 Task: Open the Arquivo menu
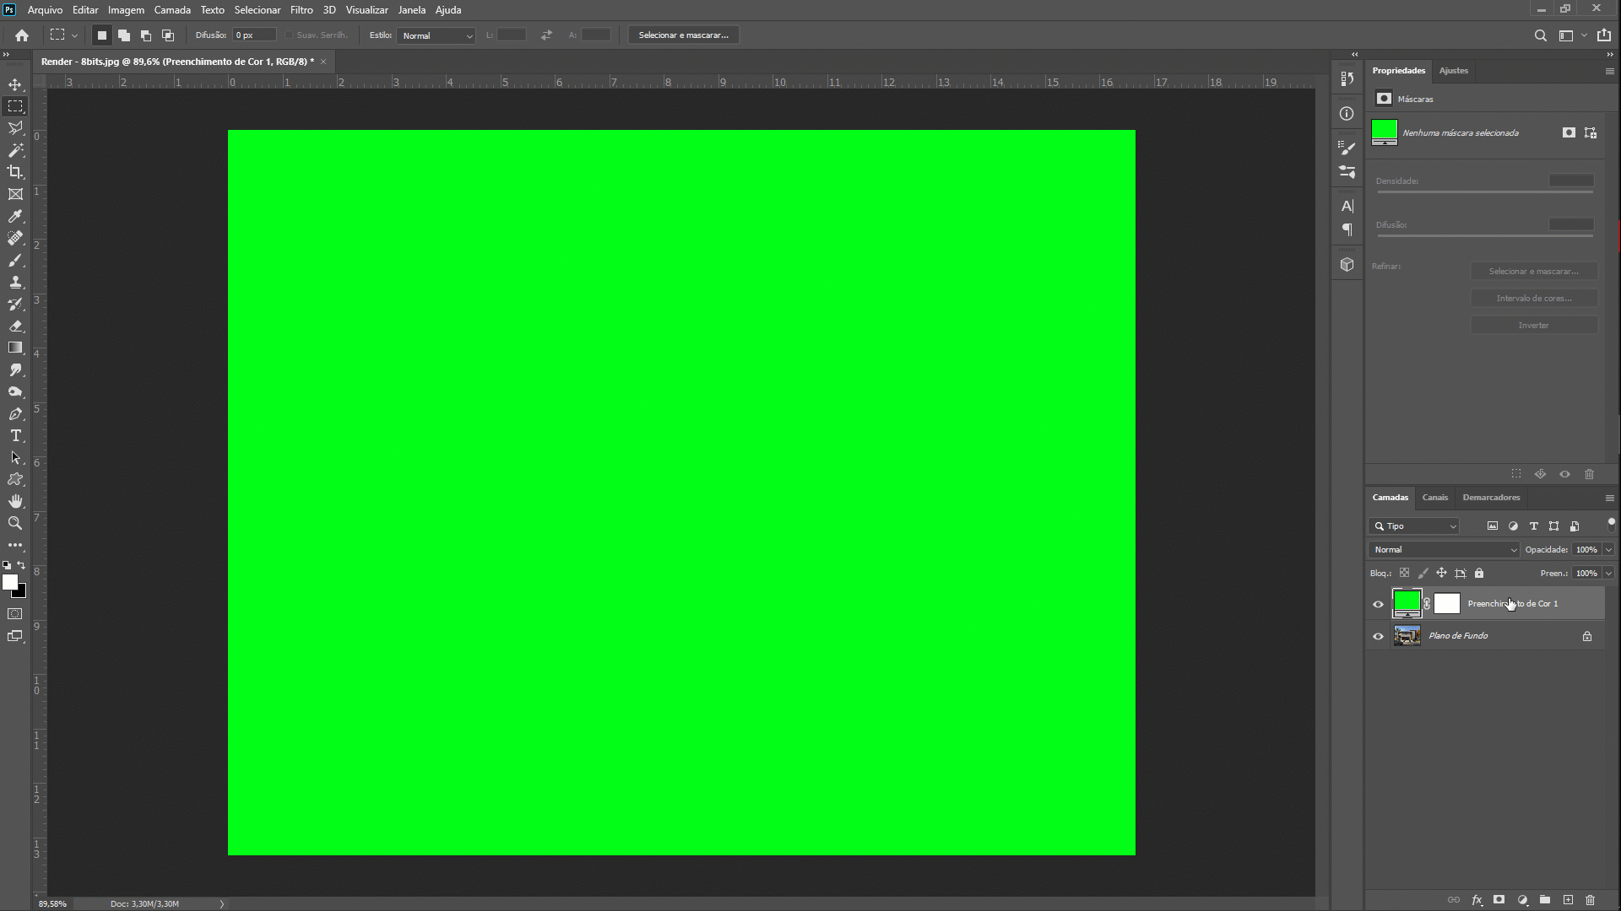(x=45, y=10)
